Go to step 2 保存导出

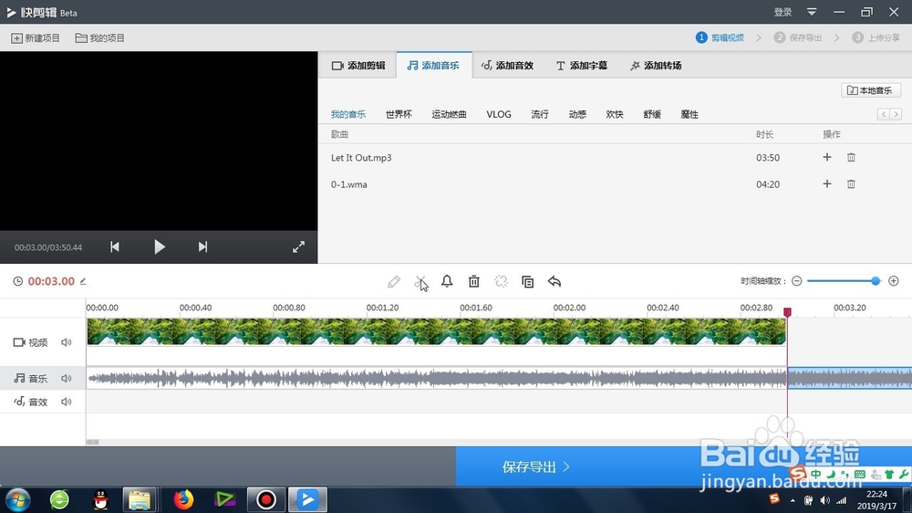(x=798, y=37)
